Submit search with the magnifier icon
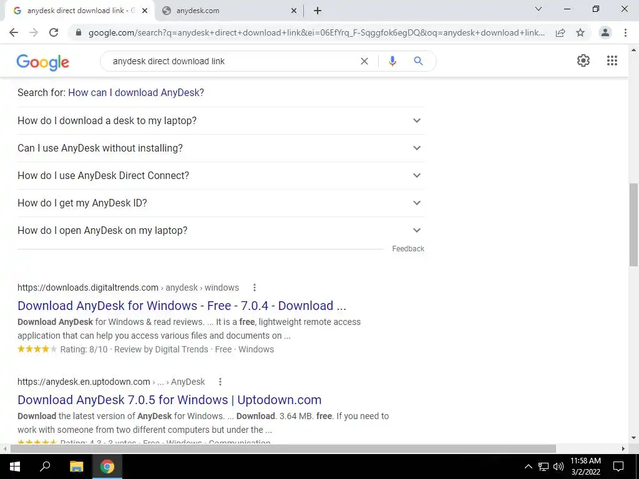Viewport: 639px width, 479px height. 418,61
